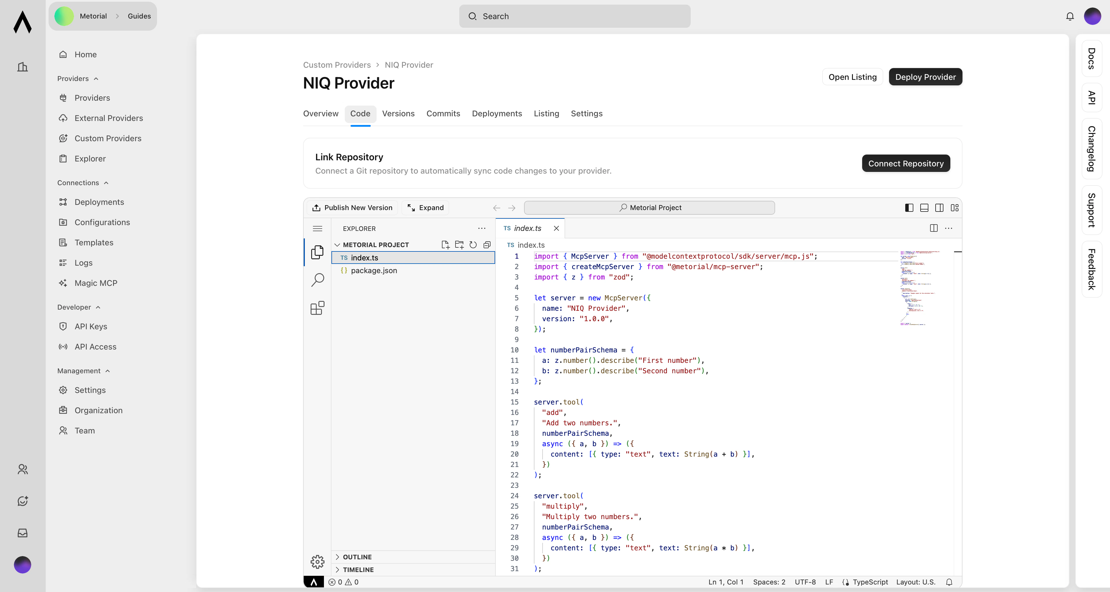Expand the TIMELINE section
1110x592 pixels.
click(x=358, y=570)
